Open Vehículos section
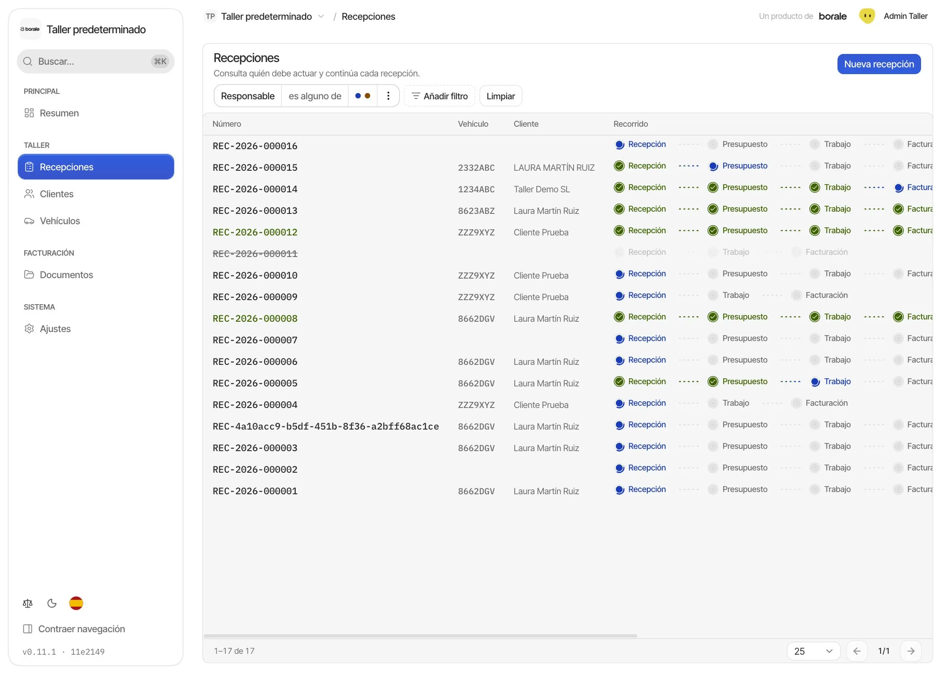 [x=96, y=221]
